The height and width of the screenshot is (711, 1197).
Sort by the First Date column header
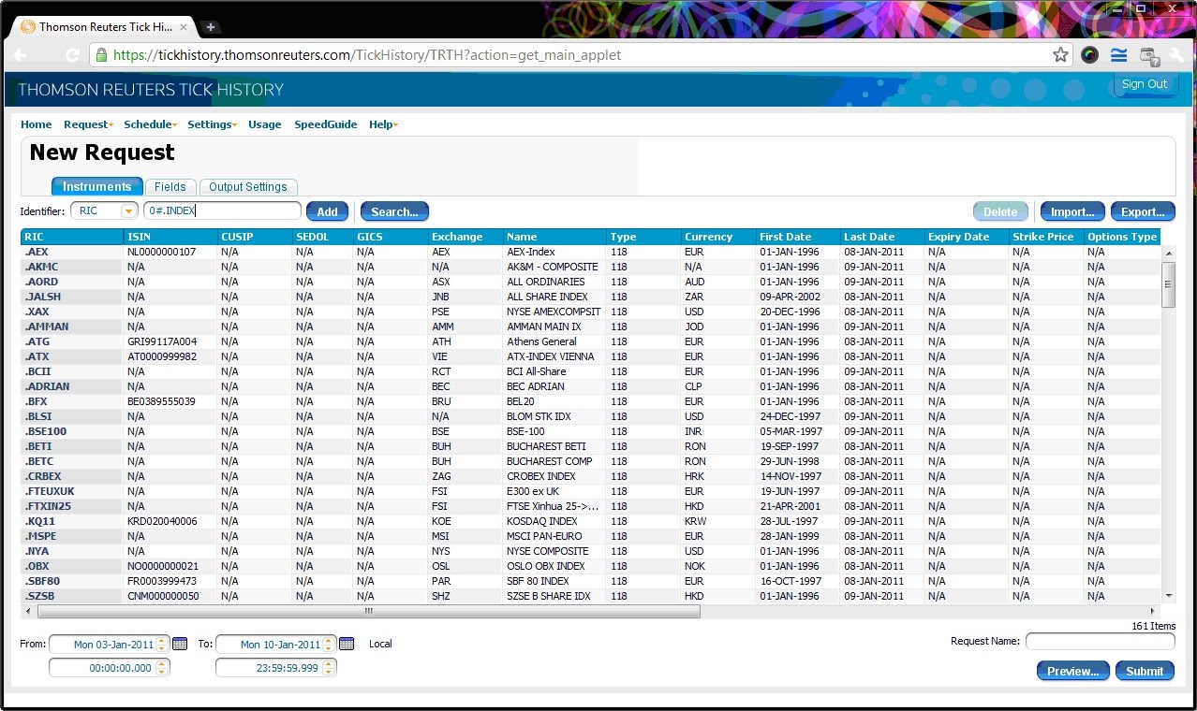(798, 237)
